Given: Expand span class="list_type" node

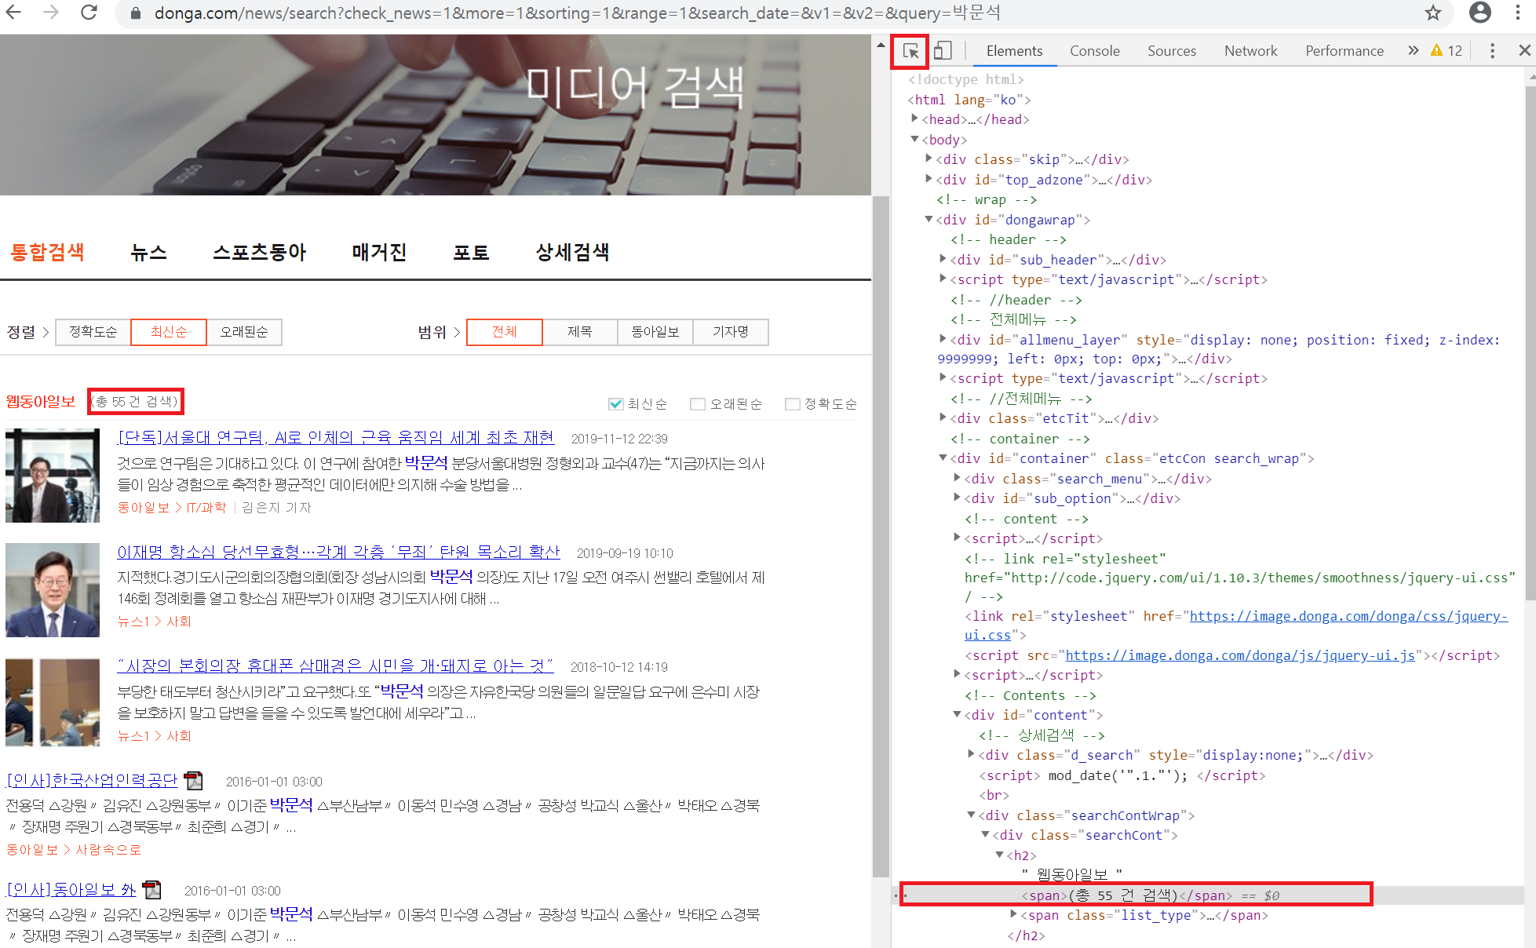Looking at the screenshot, I should [x=1013, y=914].
